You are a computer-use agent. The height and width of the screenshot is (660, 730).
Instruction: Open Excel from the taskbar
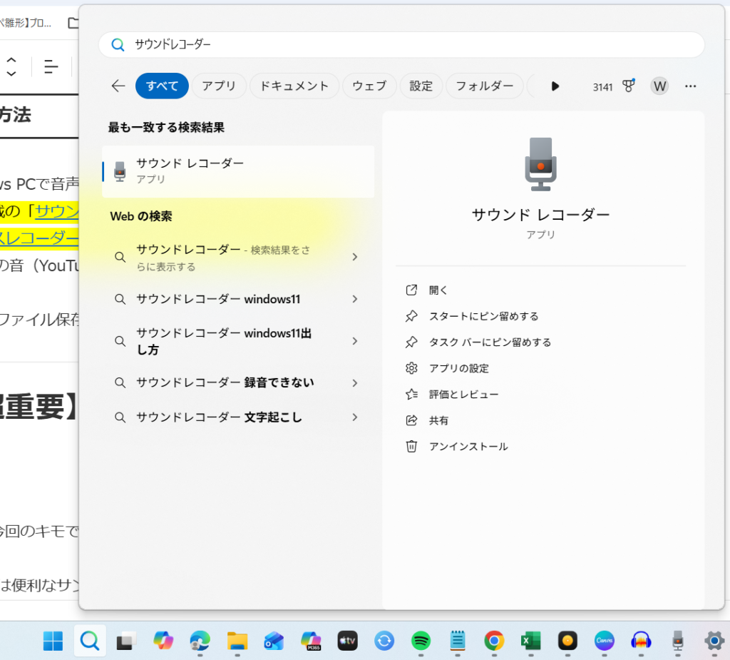coord(530,641)
